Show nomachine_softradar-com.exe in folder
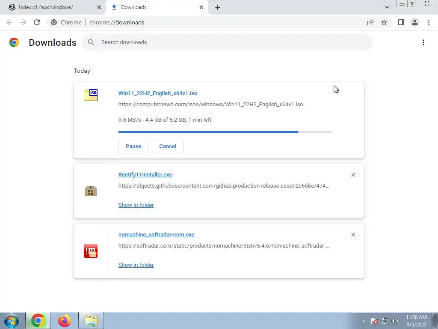Image resolution: width=438 pixels, height=329 pixels. point(136,265)
